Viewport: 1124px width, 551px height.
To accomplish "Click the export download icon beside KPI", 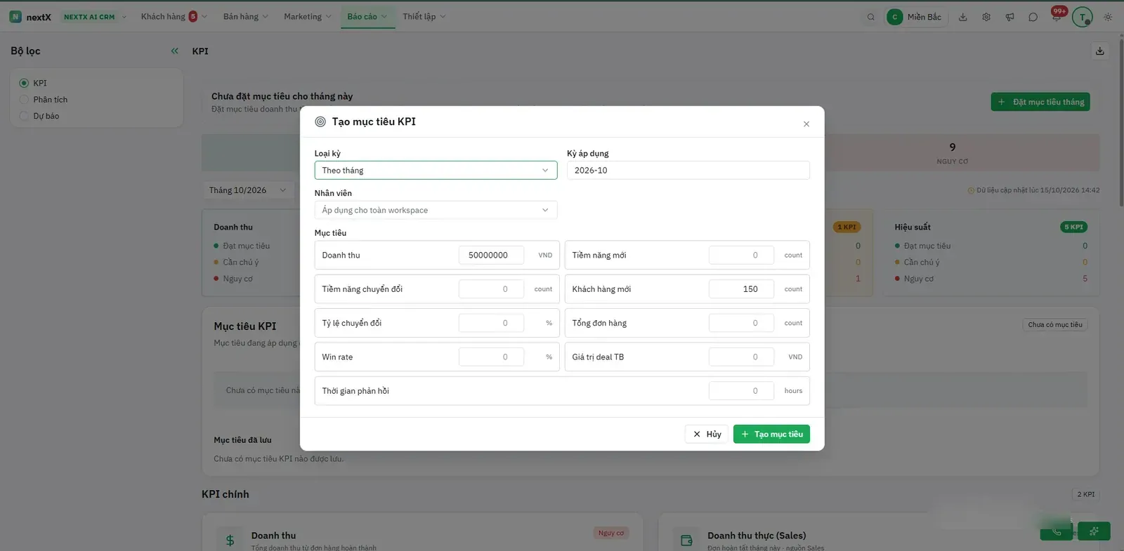I will tap(1099, 51).
